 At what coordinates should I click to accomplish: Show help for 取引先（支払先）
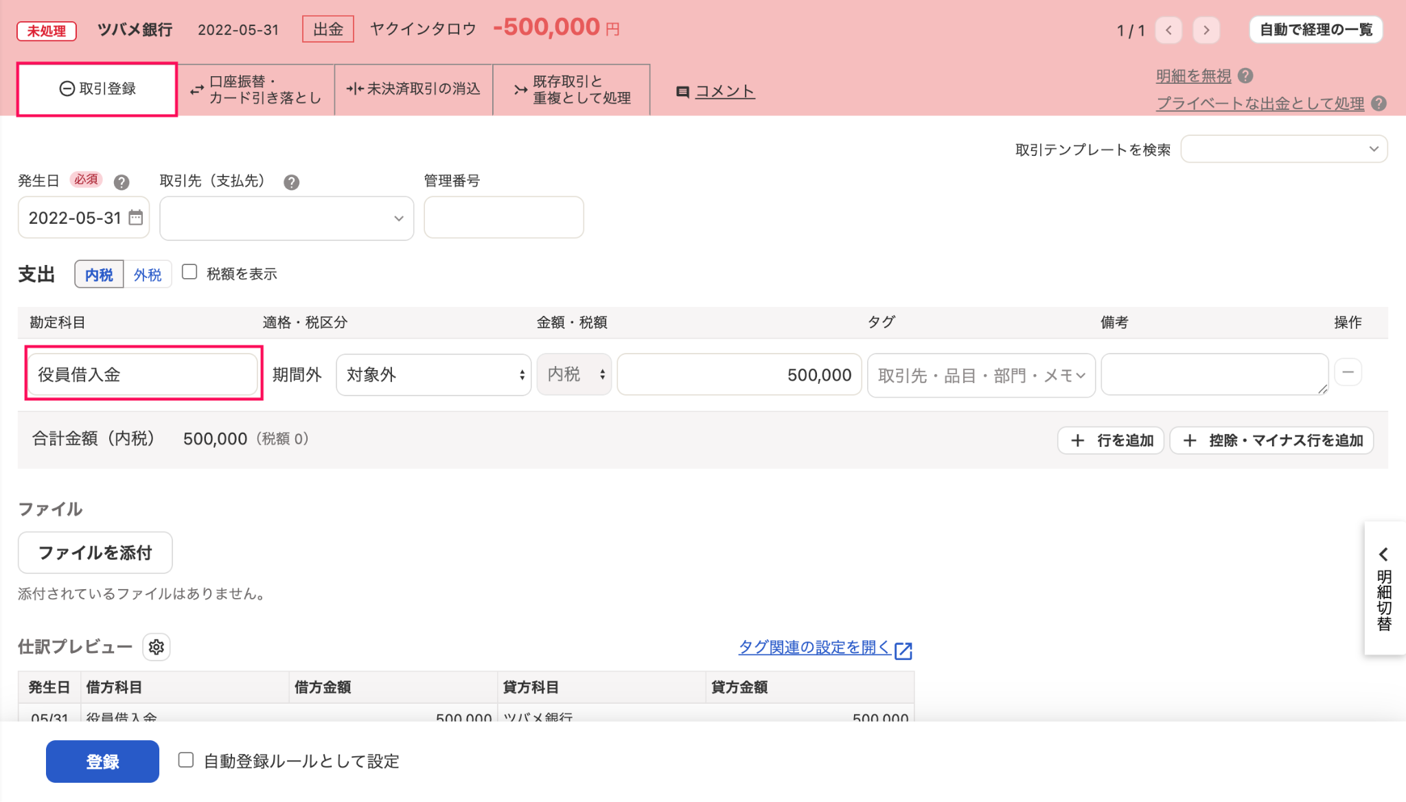(292, 182)
